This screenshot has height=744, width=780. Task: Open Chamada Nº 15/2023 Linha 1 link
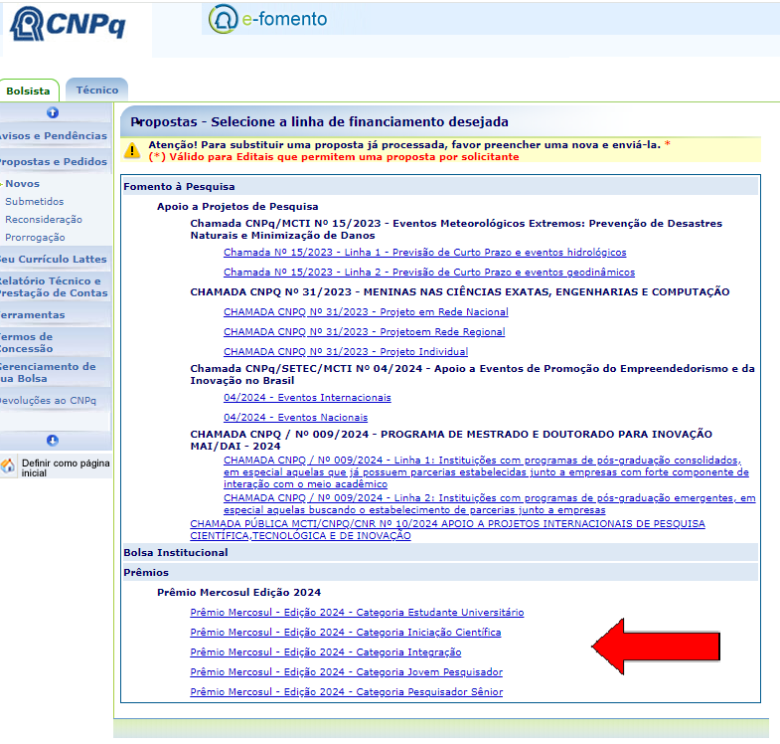[424, 253]
